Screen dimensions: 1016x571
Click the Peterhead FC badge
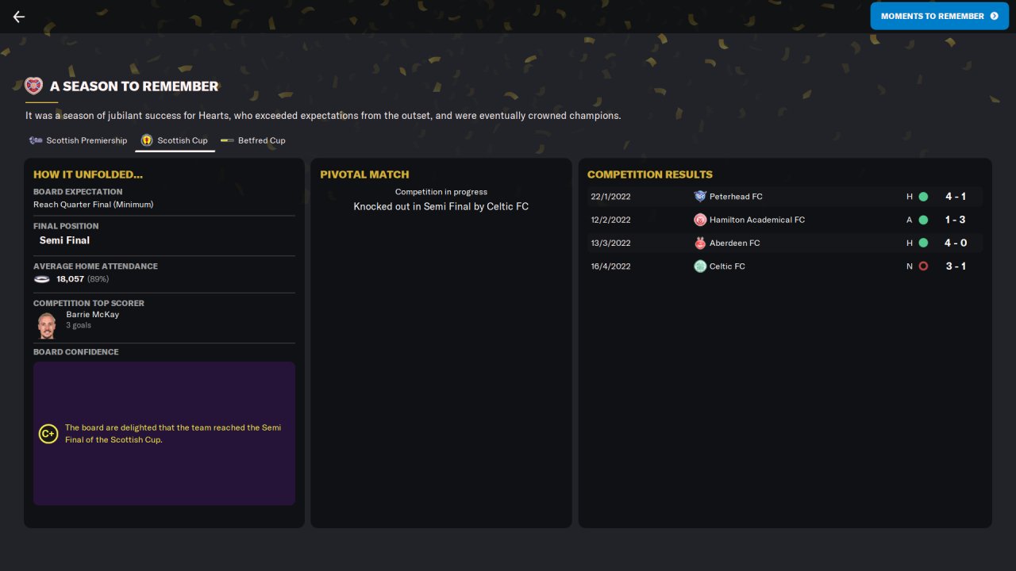[x=700, y=197]
